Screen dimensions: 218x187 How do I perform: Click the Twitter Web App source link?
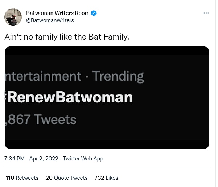coord(83,159)
